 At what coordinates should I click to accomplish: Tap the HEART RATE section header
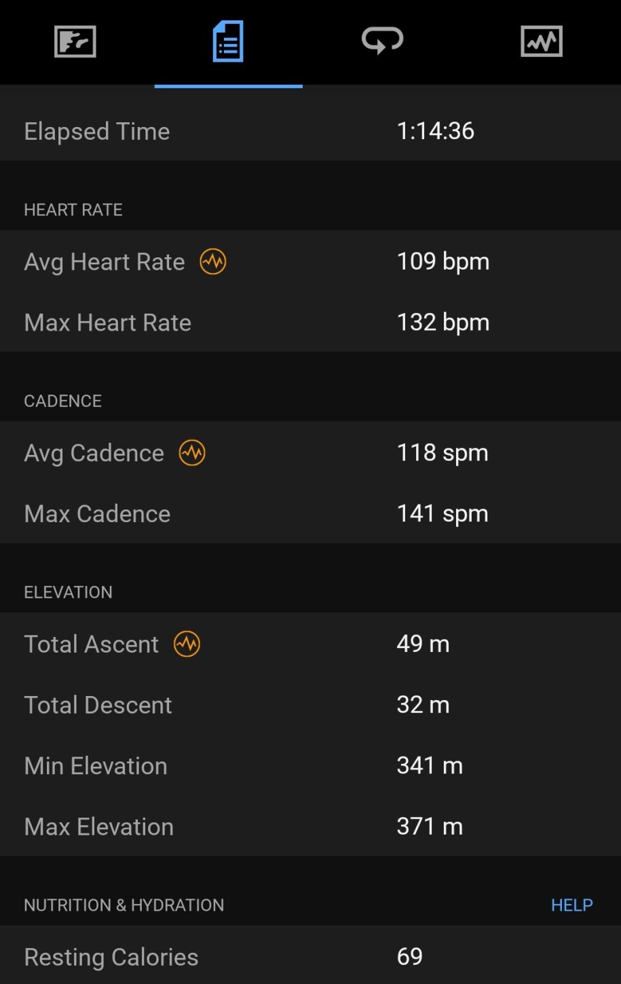click(x=73, y=210)
